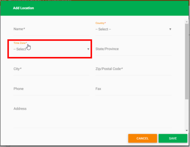Image resolution: width=190 pixels, height=147 pixels.
Task: Click the orange Country field label
Action: 100,23
